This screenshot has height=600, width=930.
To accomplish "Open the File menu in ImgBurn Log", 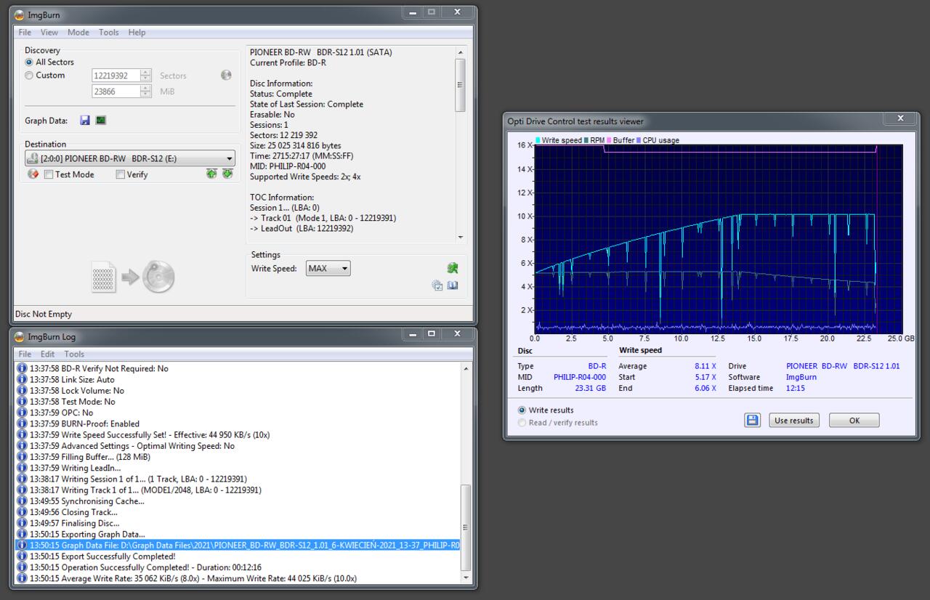I will click(25, 354).
